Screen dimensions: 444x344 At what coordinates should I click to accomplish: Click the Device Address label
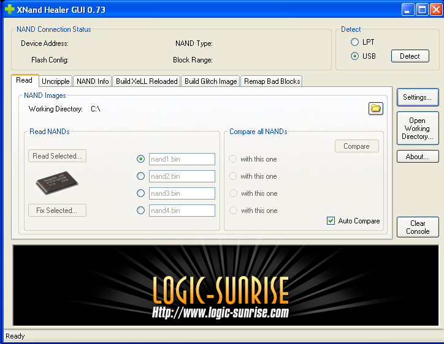[x=45, y=43]
